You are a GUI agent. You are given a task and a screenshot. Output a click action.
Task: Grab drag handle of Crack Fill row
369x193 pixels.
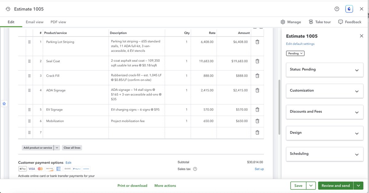(29, 76)
